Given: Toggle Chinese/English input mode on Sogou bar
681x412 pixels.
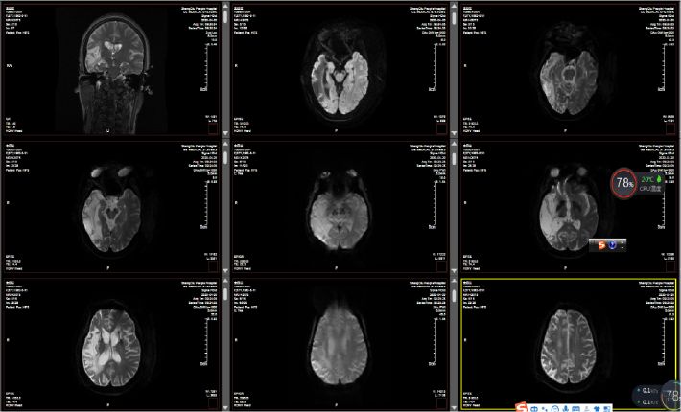Looking at the screenshot, I should (533, 408).
